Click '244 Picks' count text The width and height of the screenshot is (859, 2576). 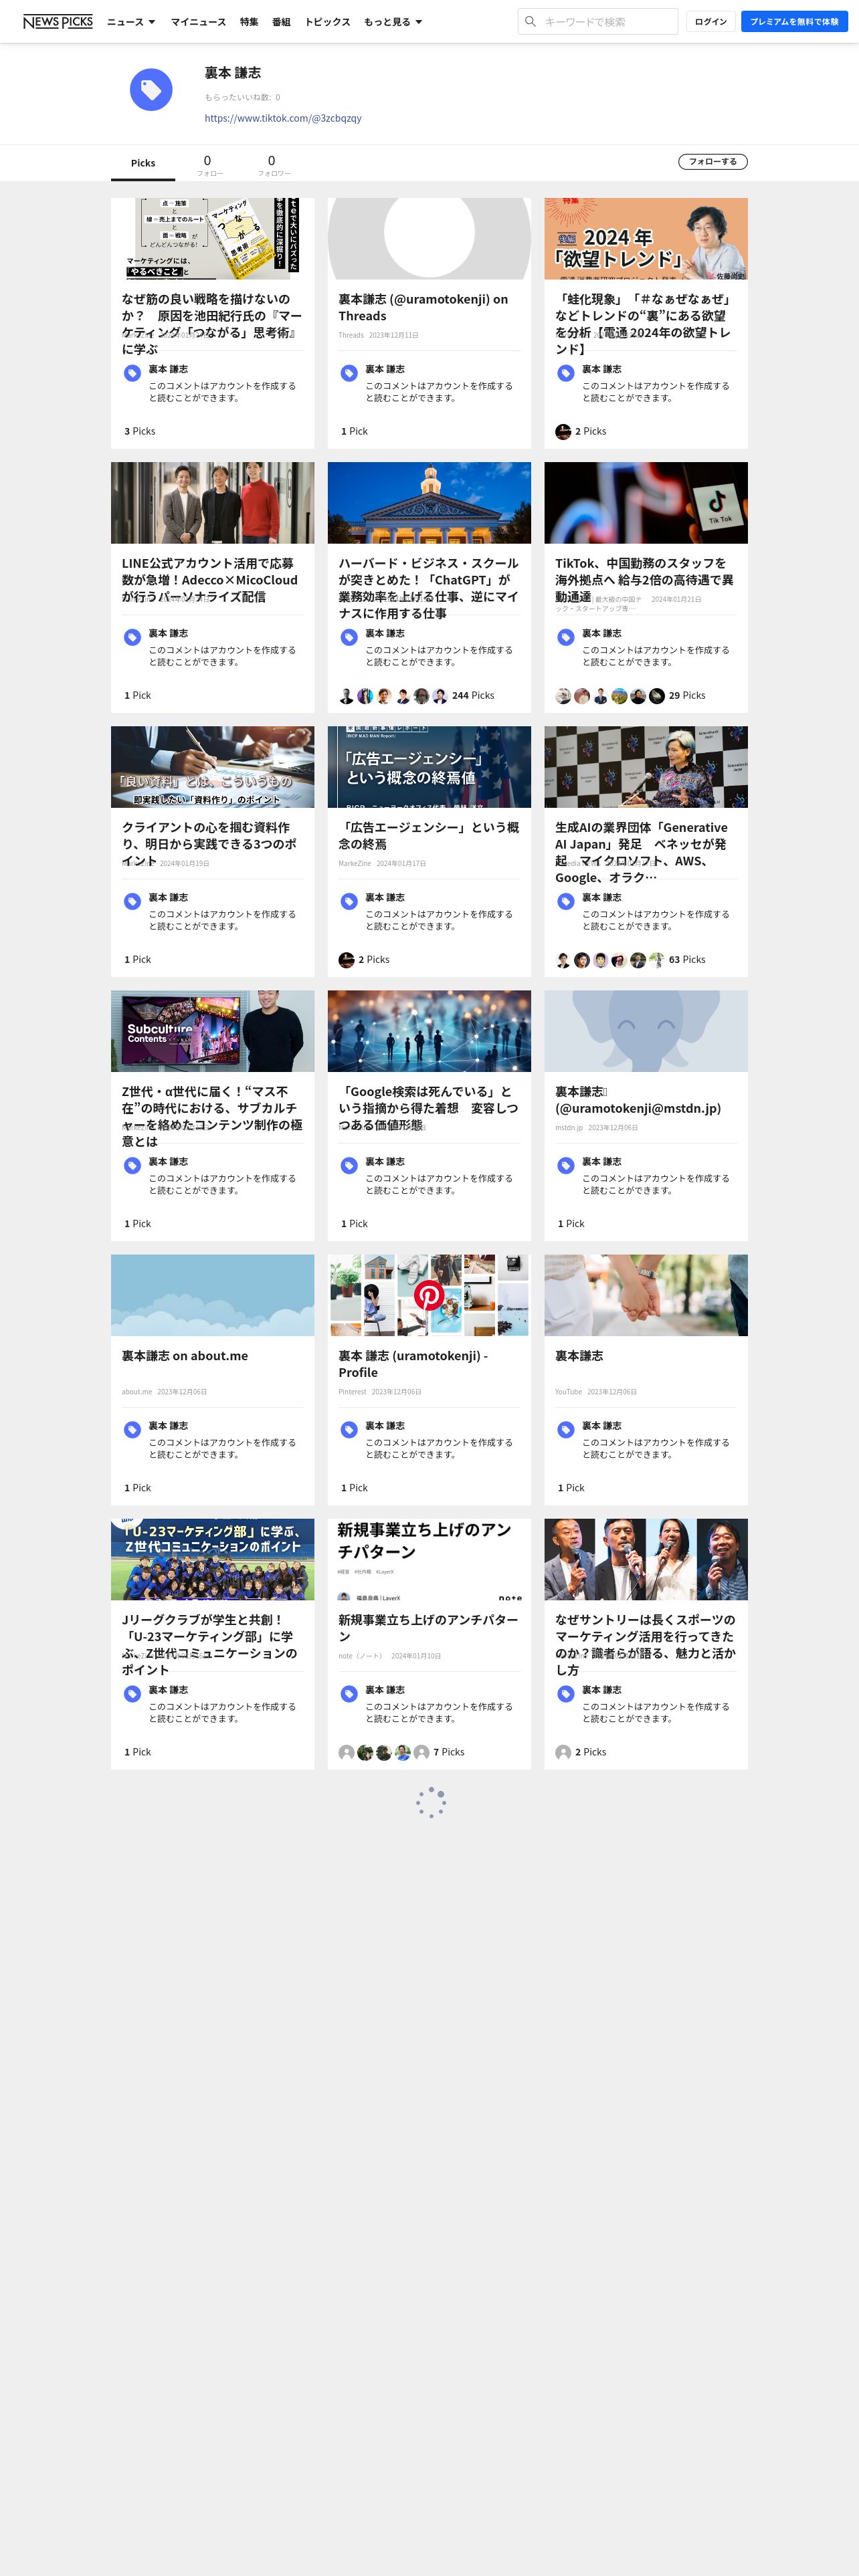coord(473,695)
